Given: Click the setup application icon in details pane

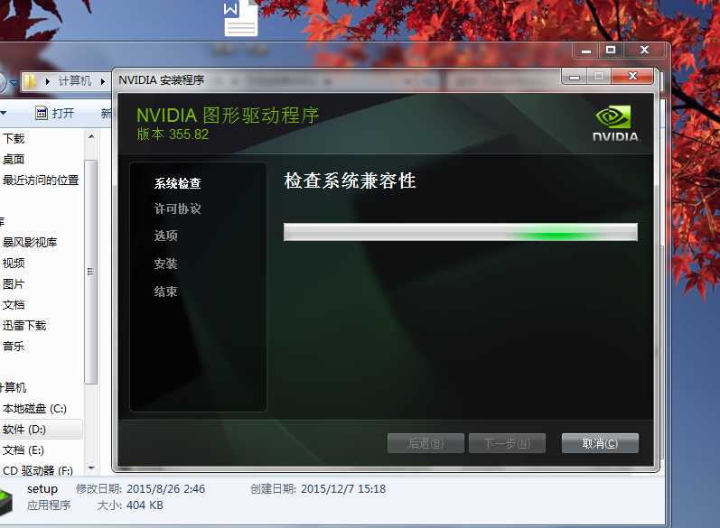Looking at the screenshot, I should point(5,502).
